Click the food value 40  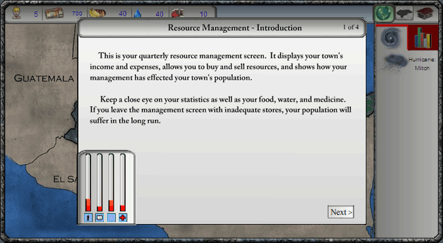coord(123,13)
